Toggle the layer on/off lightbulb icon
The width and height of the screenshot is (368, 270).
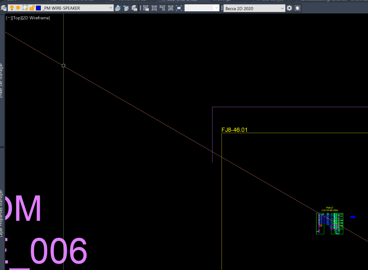12,8
